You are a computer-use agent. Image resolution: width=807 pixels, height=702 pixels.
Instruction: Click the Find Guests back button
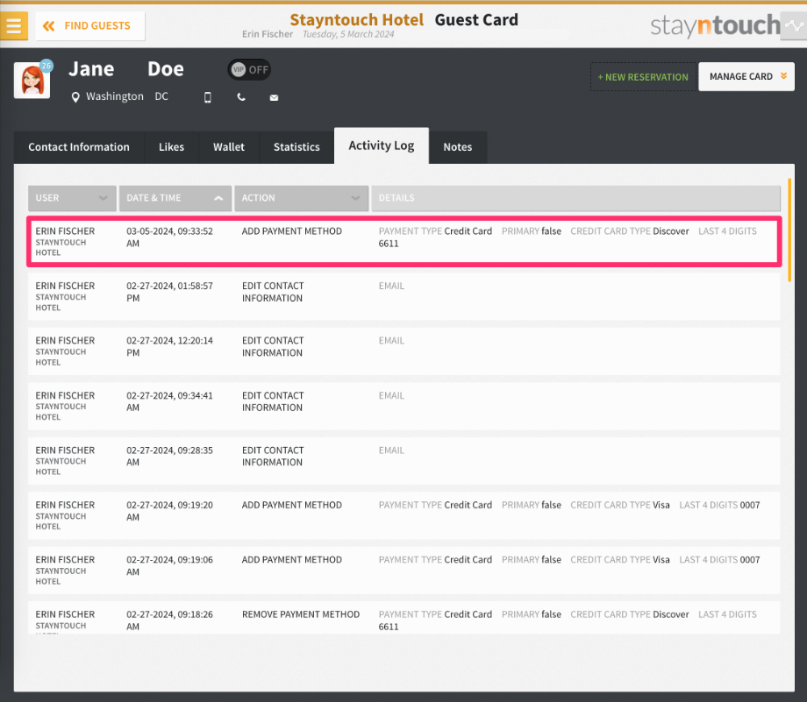pyautogui.click(x=90, y=25)
